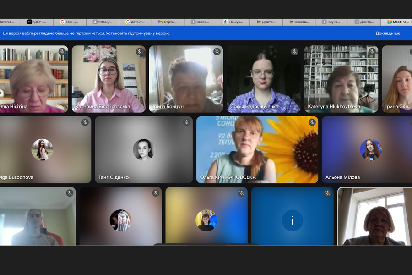Image resolution: width=412 pixels, height=275 pixels.
Task: Select the highlighted woman-by-window video tile
Action: (374, 216)
